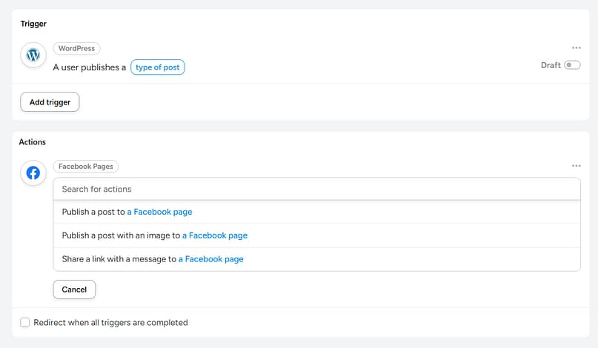The height and width of the screenshot is (348, 598).
Task: Click the WordPress logo icon
Action: pyautogui.click(x=33, y=56)
